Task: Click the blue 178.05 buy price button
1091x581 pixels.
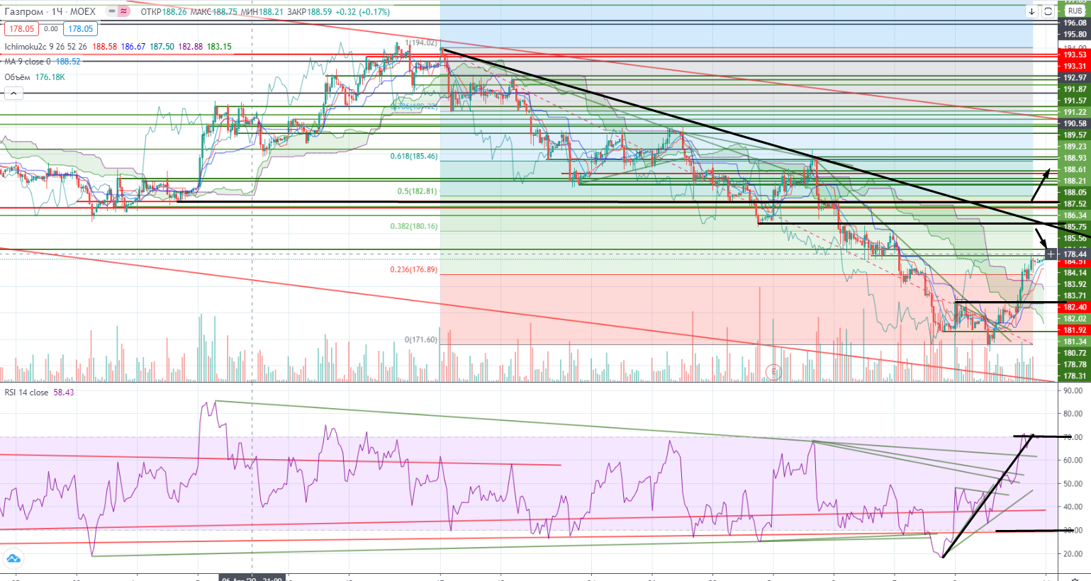Action: pos(80,29)
